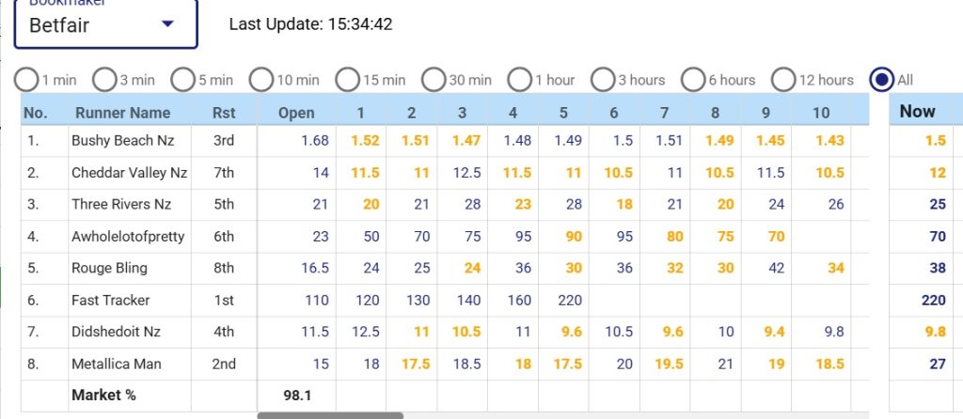This screenshot has width=963, height=419.
Task: Click the Rst column header
Action: click(x=223, y=113)
